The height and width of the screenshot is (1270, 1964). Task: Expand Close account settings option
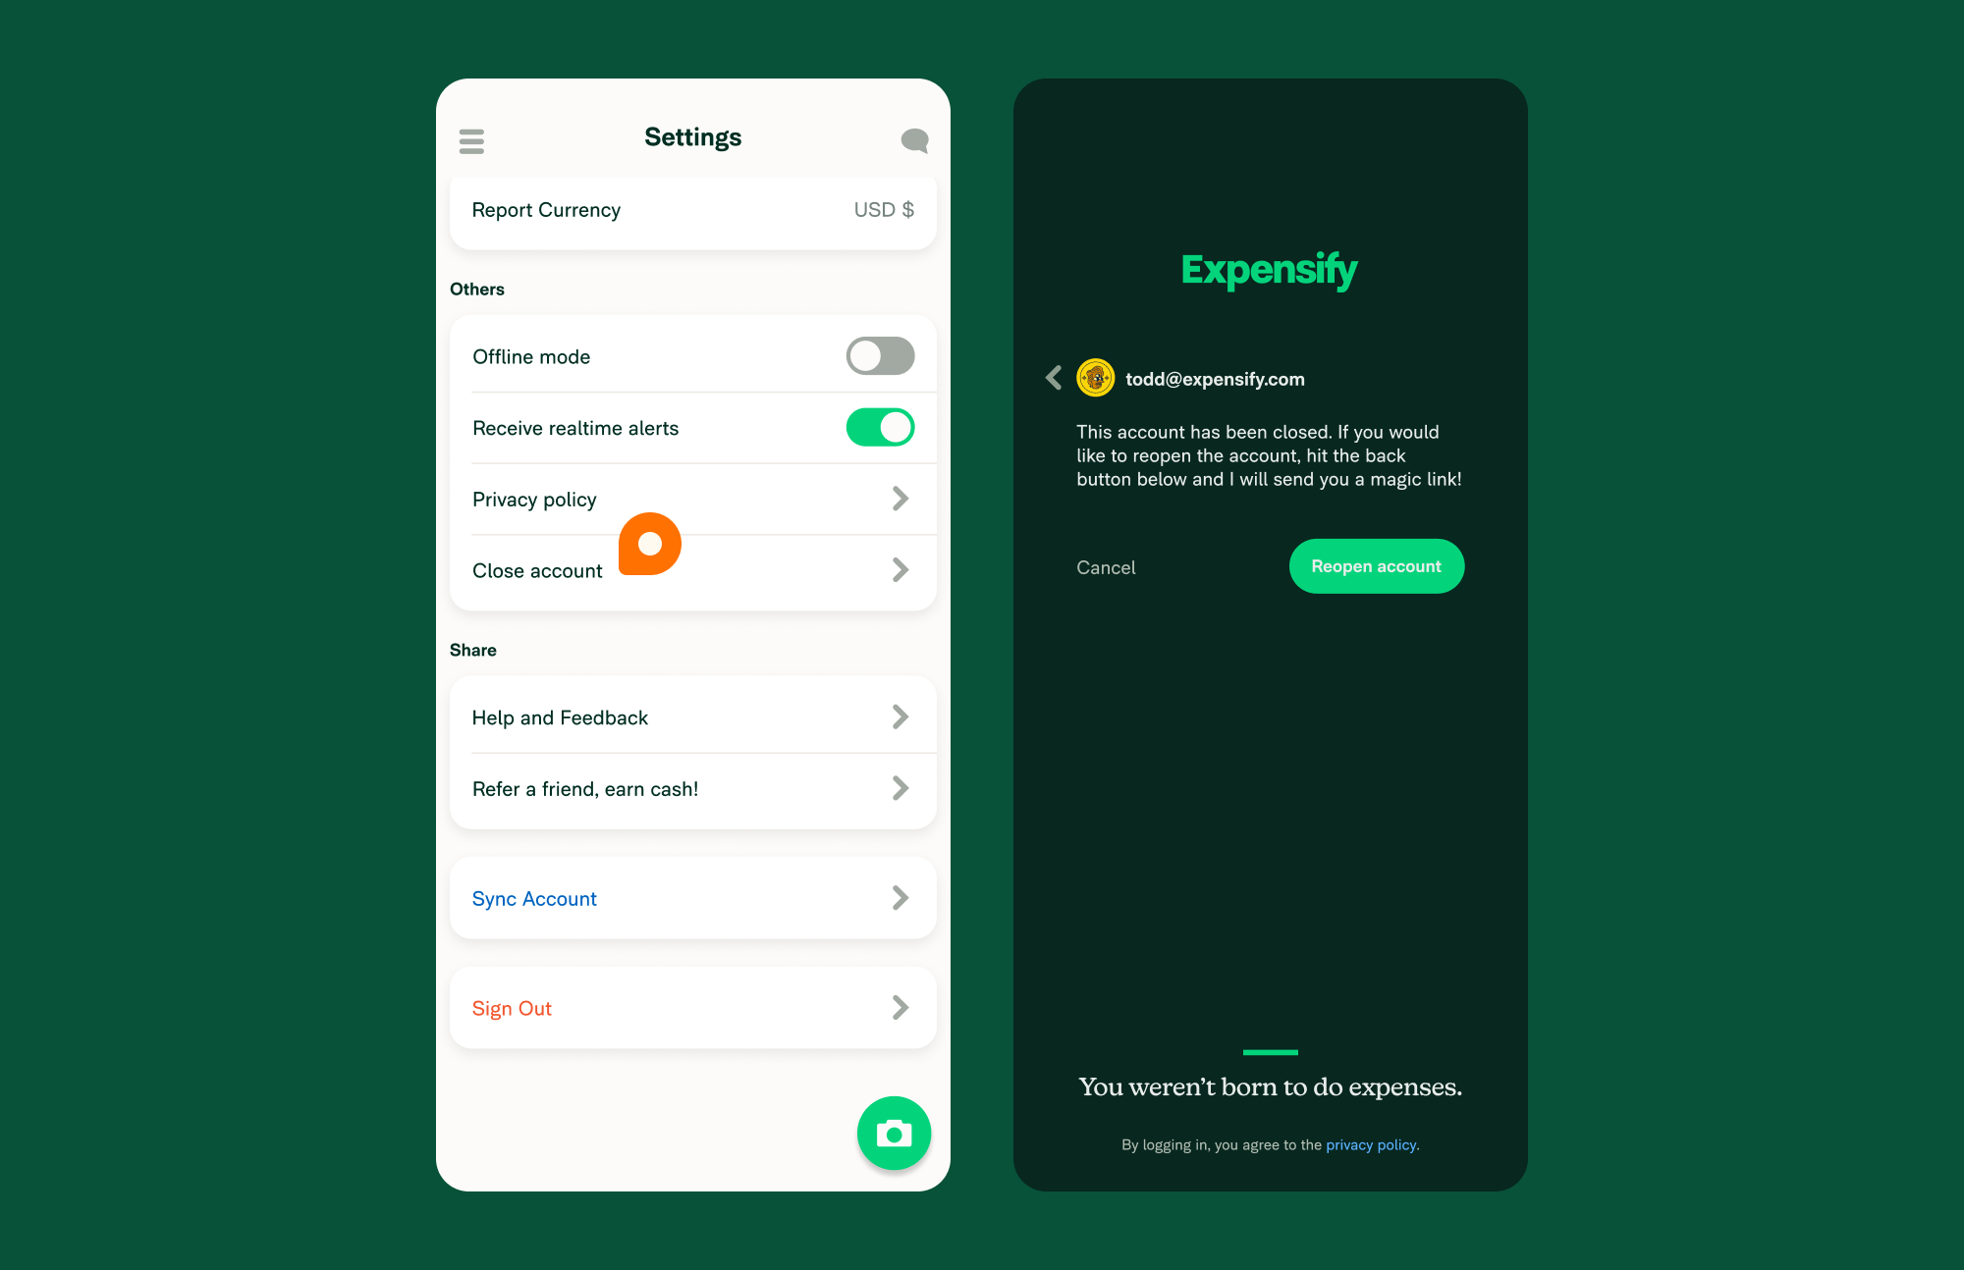point(899,569)
